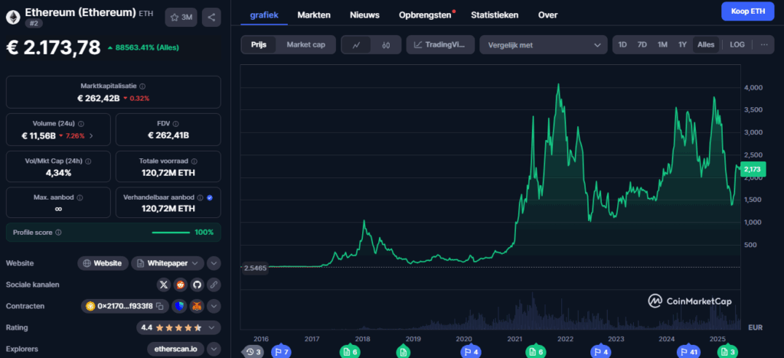Open the etherscan.io explorer link
The height and width of the screenshot is (358, 784).
pos(175,349)
